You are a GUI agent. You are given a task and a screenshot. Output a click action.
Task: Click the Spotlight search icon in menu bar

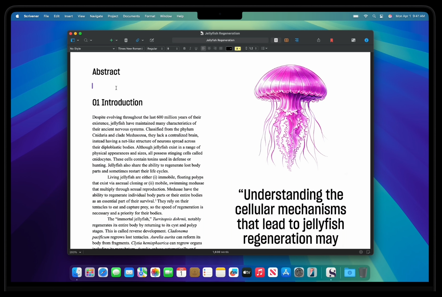click(374, 16)
